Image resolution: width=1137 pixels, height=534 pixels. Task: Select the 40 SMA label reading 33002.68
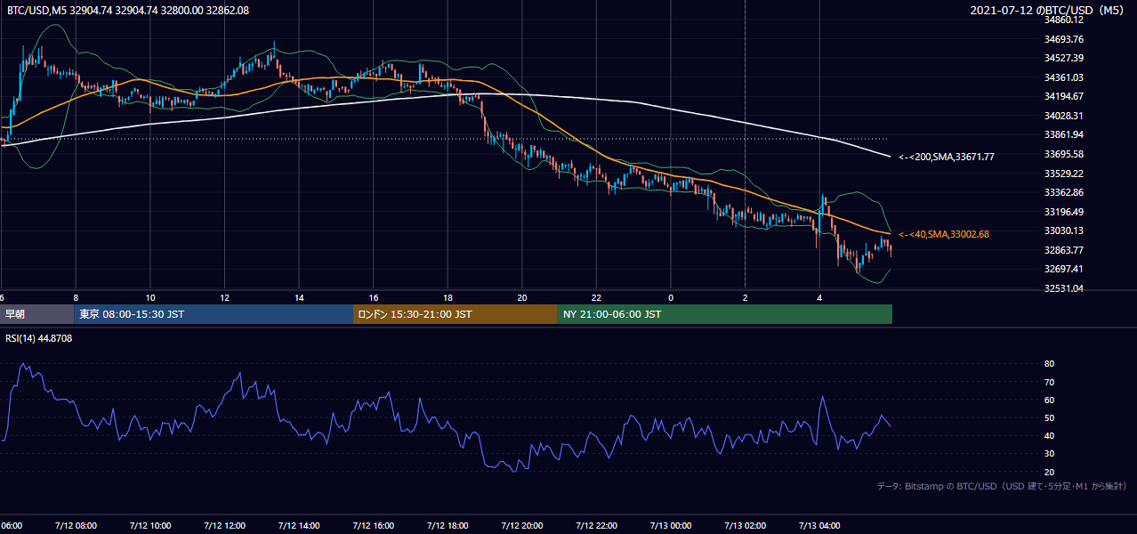click(944, 234)
